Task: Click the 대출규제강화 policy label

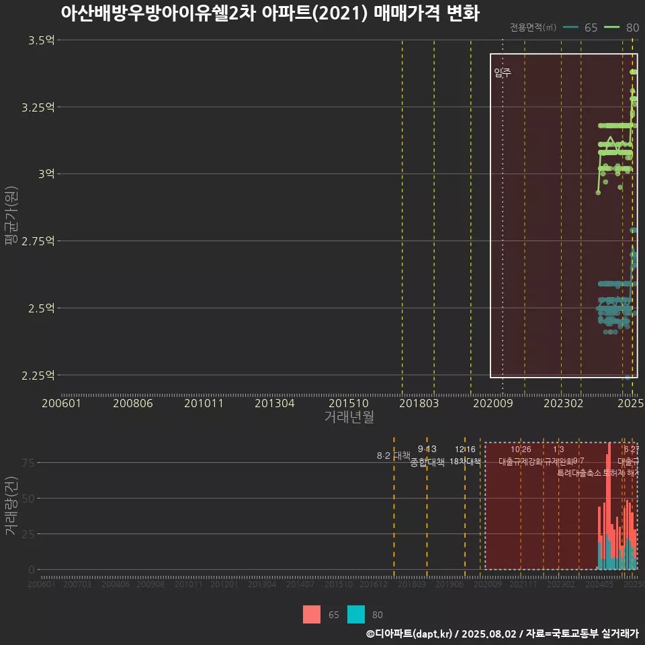Action: [520, 462]
